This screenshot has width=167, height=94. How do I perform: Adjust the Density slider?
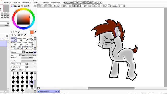[x=29, y=61]
